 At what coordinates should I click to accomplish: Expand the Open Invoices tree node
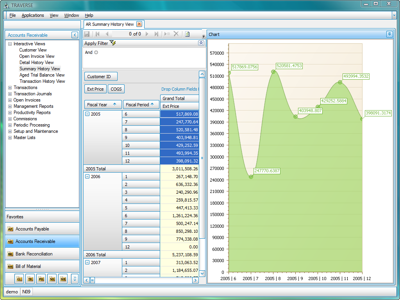[x=10, y=100]
